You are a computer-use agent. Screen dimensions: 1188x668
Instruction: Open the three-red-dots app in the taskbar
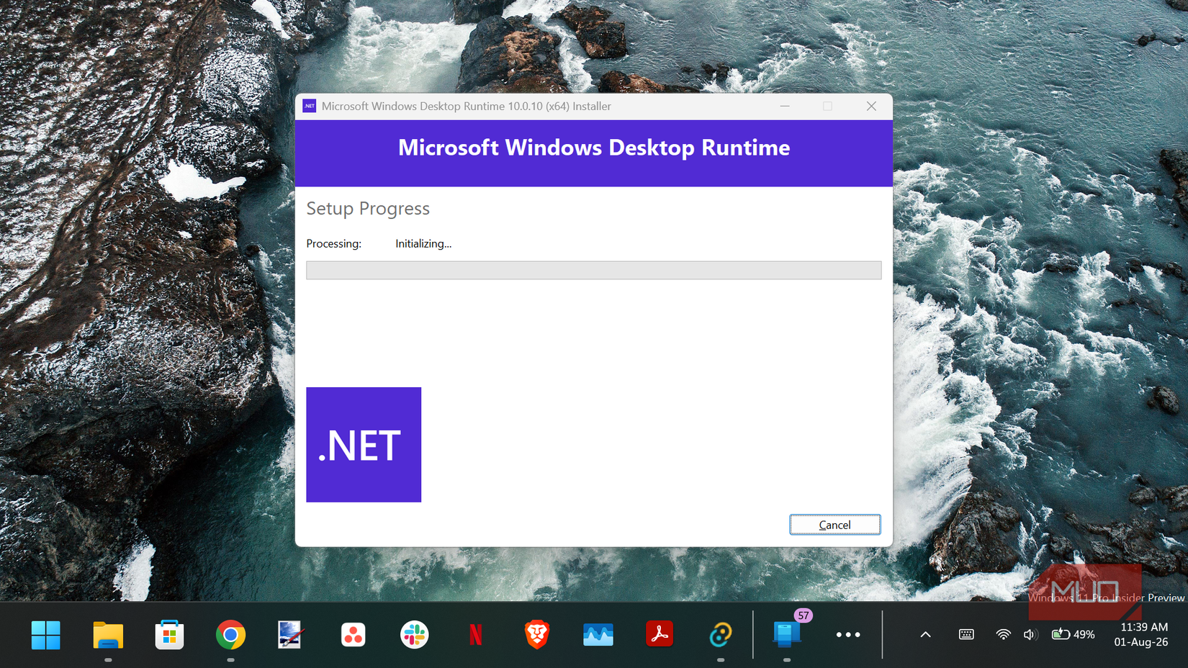[x=353, y=635]
